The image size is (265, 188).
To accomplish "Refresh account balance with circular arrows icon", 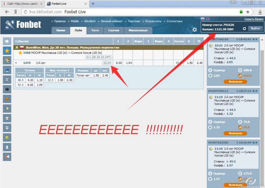I will coord(244,29).
